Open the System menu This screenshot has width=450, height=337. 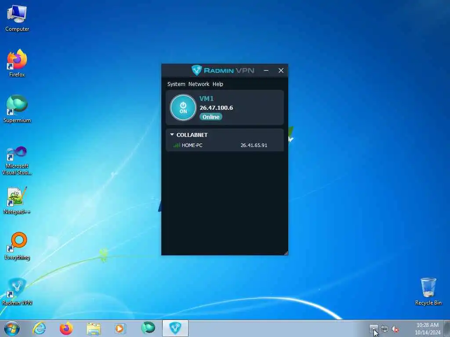[x=176, y=84]
